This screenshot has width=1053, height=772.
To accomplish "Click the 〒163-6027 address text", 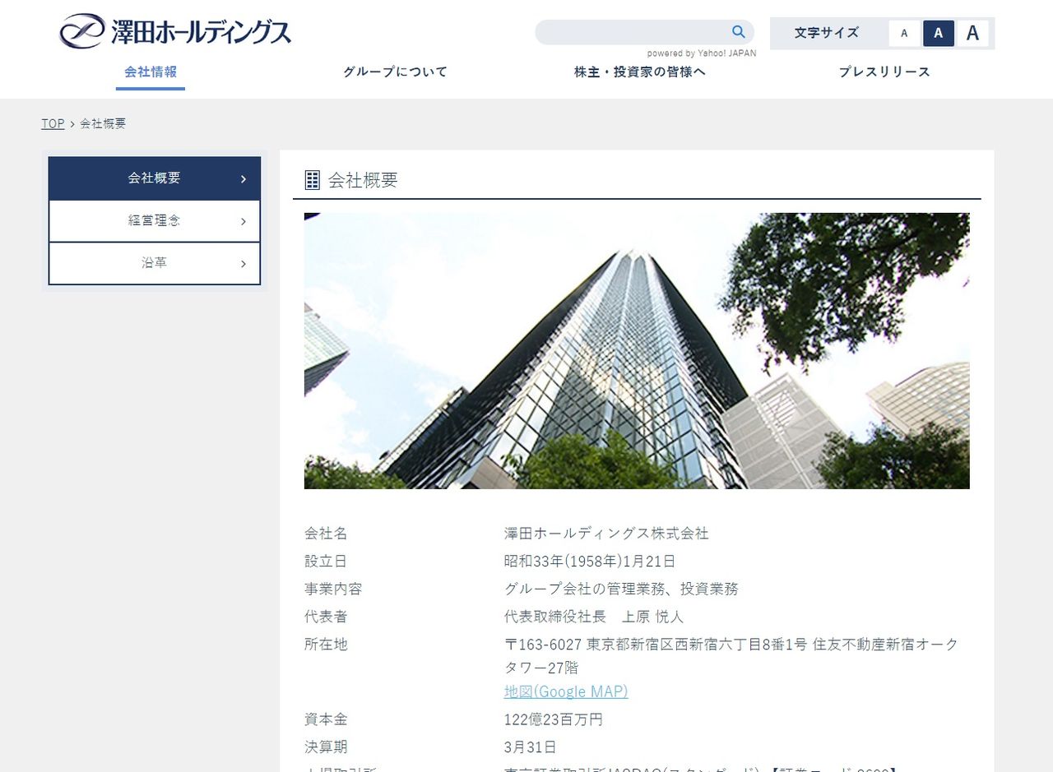I will click(x=731, y=656).
